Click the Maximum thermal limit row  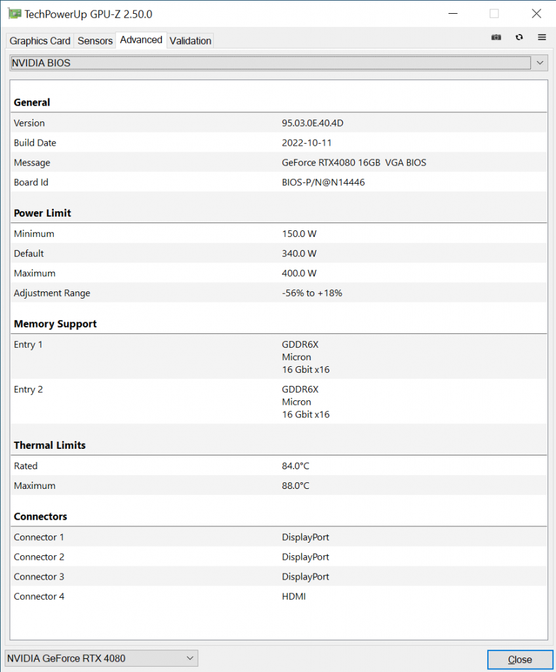coord(279,486)
